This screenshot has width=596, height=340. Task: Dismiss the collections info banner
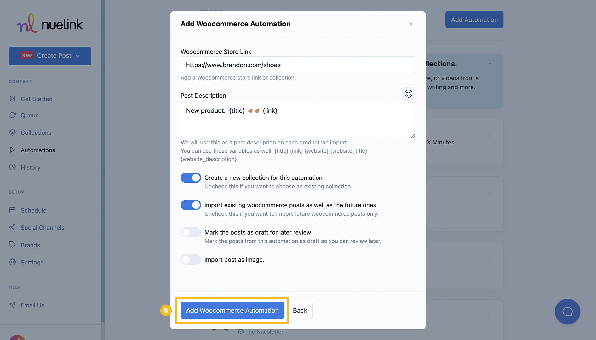click(x=490, y=64)
